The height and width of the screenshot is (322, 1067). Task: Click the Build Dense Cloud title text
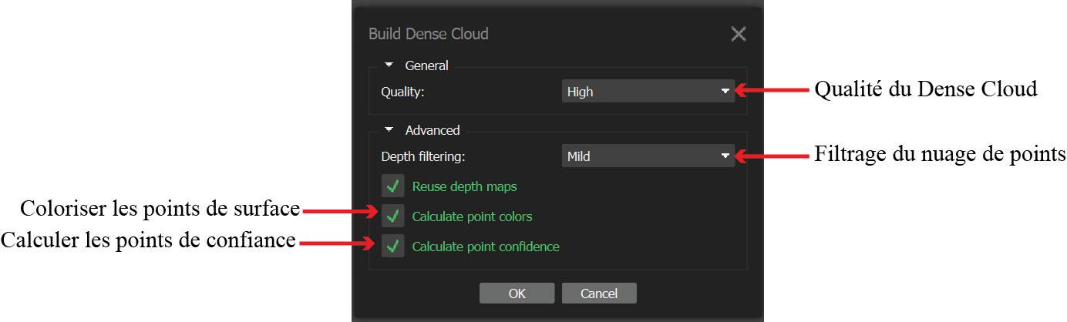coord(429,34)
